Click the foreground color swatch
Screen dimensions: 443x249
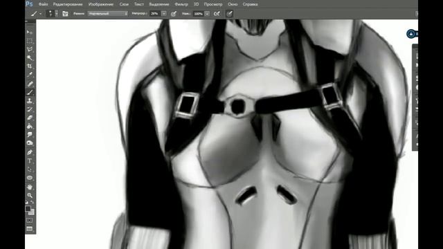[x=28, y=209]
